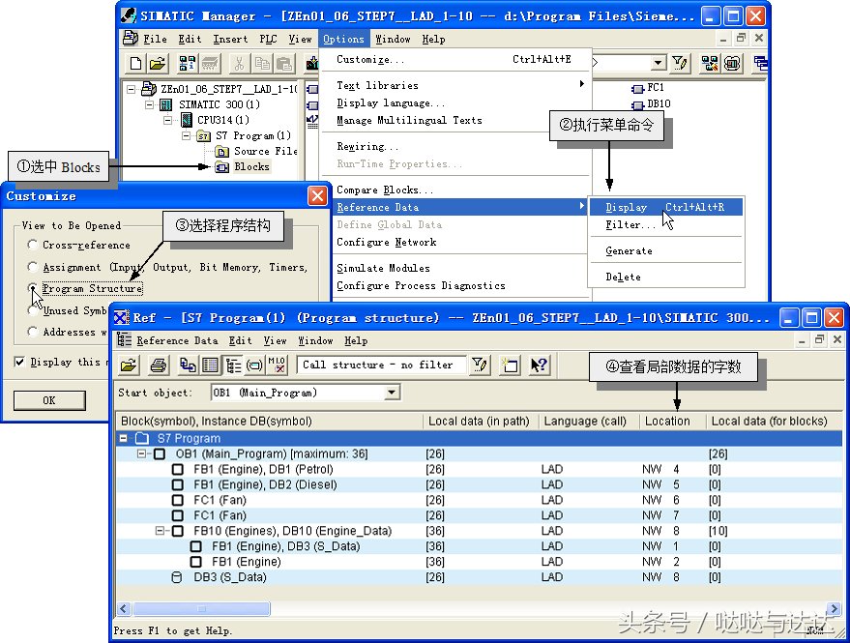Collapse OB1 (Main_Program) row expander

coord(141,453)
